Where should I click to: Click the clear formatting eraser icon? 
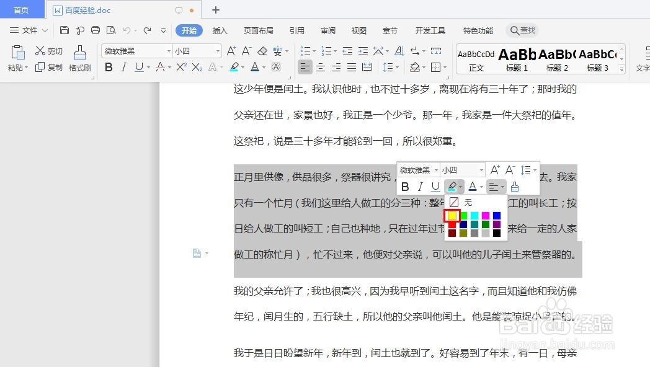(261, 50)
